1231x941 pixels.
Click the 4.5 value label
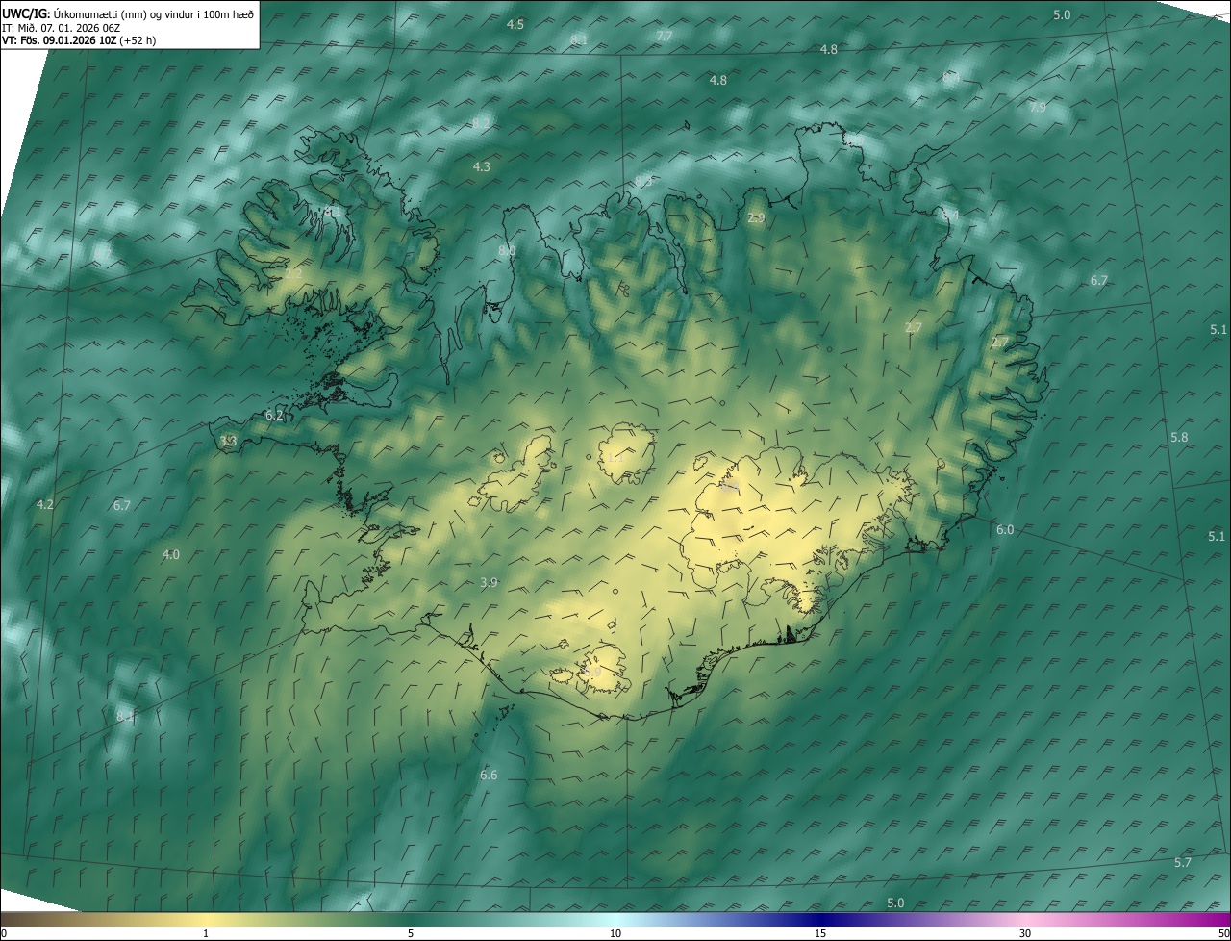pyautogui.click(x=515, y=24)
